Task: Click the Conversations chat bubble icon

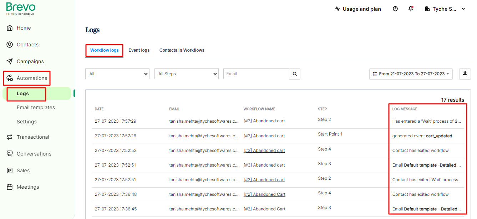Action: pos(10,154)
